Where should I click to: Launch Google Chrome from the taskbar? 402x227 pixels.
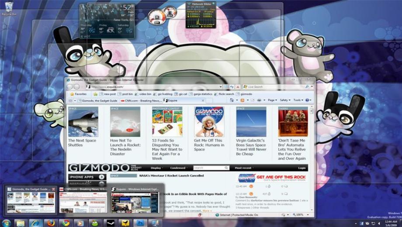click(x=66, y=223)
